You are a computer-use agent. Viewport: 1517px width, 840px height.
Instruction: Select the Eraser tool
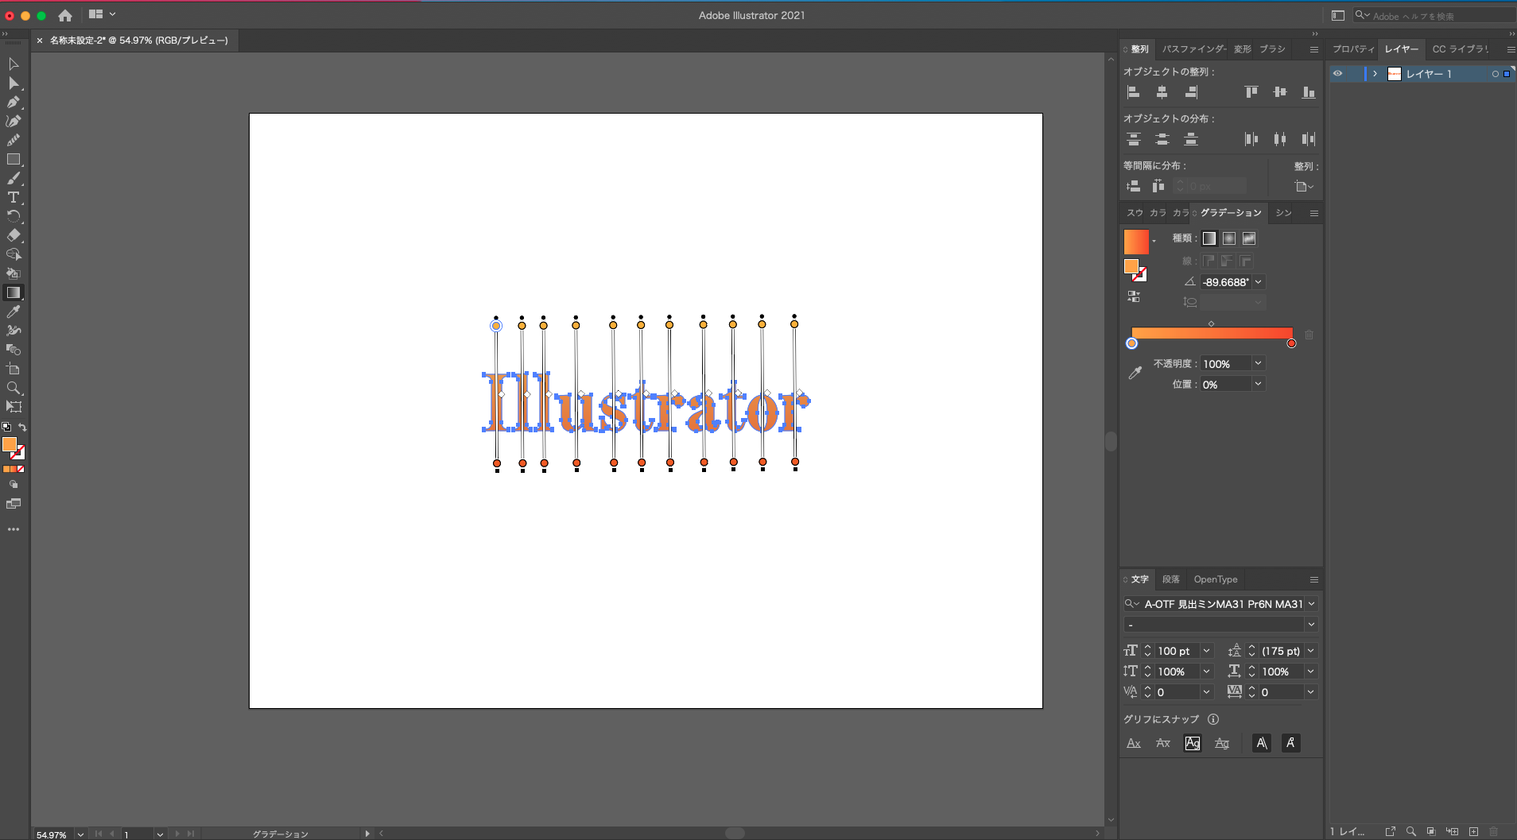coord(14,235)
